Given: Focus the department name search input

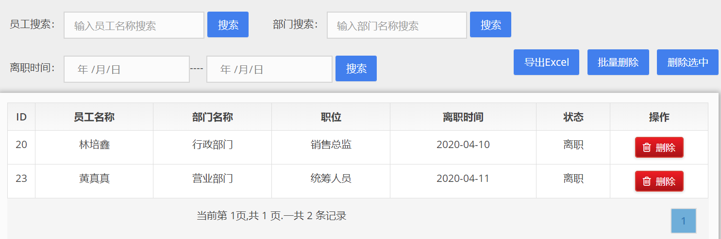Looking at the screenshot, I should [x=397, y=25].
